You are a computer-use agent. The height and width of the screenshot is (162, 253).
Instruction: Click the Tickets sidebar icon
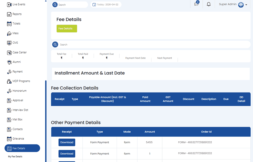[x=9, y=24]
